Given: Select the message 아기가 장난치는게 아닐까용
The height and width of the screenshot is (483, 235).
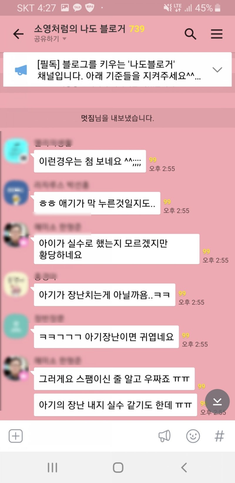Looking at the screenshot, I should [x=105, y=295].
